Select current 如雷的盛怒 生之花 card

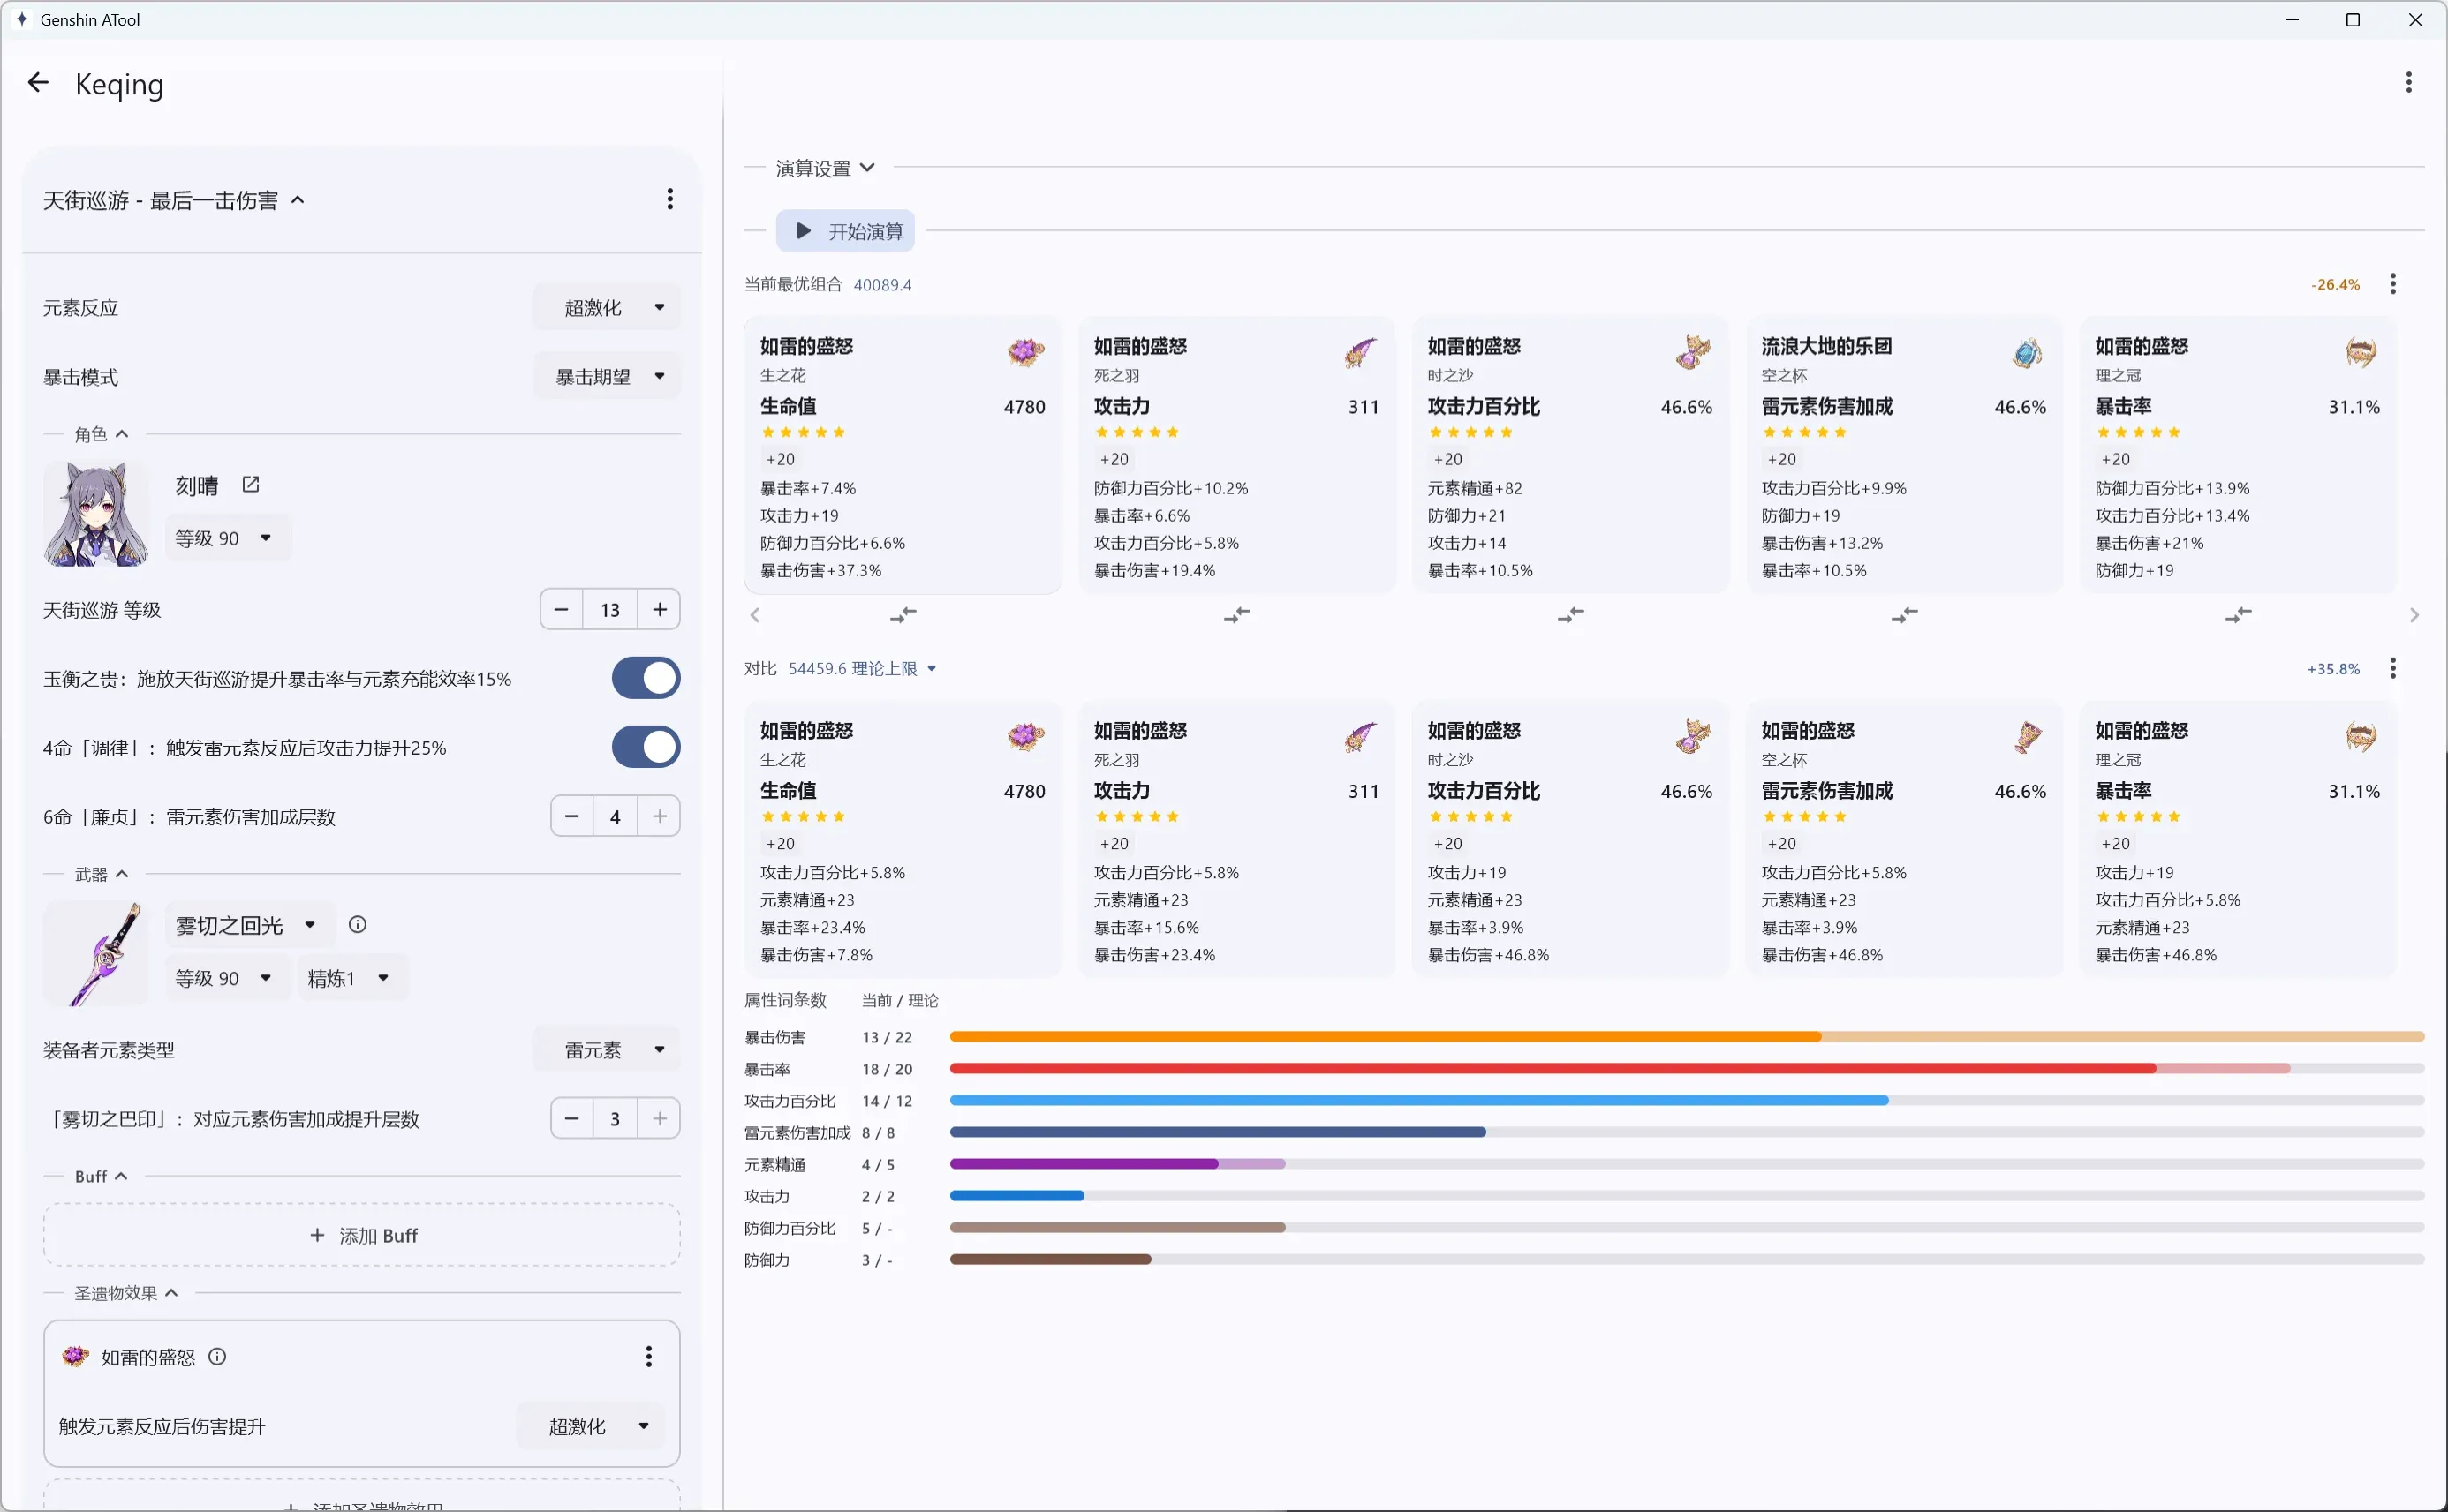903,455
